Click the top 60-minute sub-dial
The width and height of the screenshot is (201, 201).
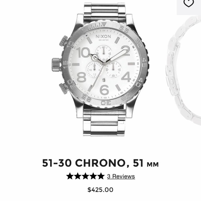[104, 53]
